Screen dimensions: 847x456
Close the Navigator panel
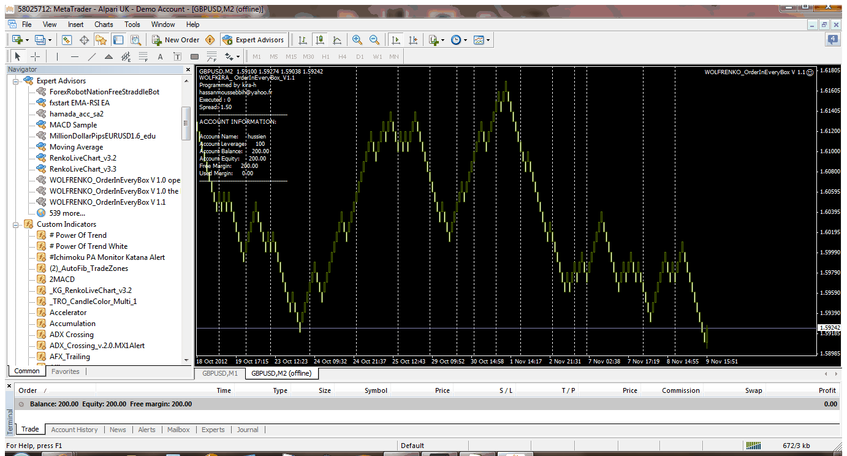[188, 69]
